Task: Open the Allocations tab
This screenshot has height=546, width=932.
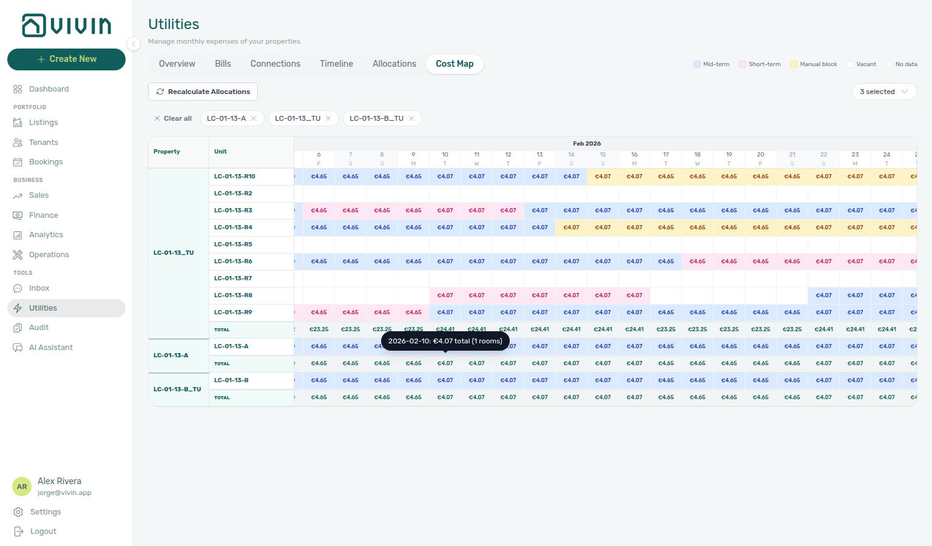Action: click(394, 64)
